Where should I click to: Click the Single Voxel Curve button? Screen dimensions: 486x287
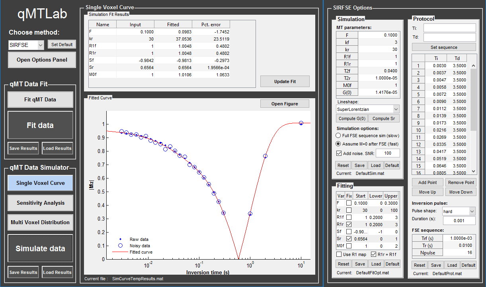(40, 183)
